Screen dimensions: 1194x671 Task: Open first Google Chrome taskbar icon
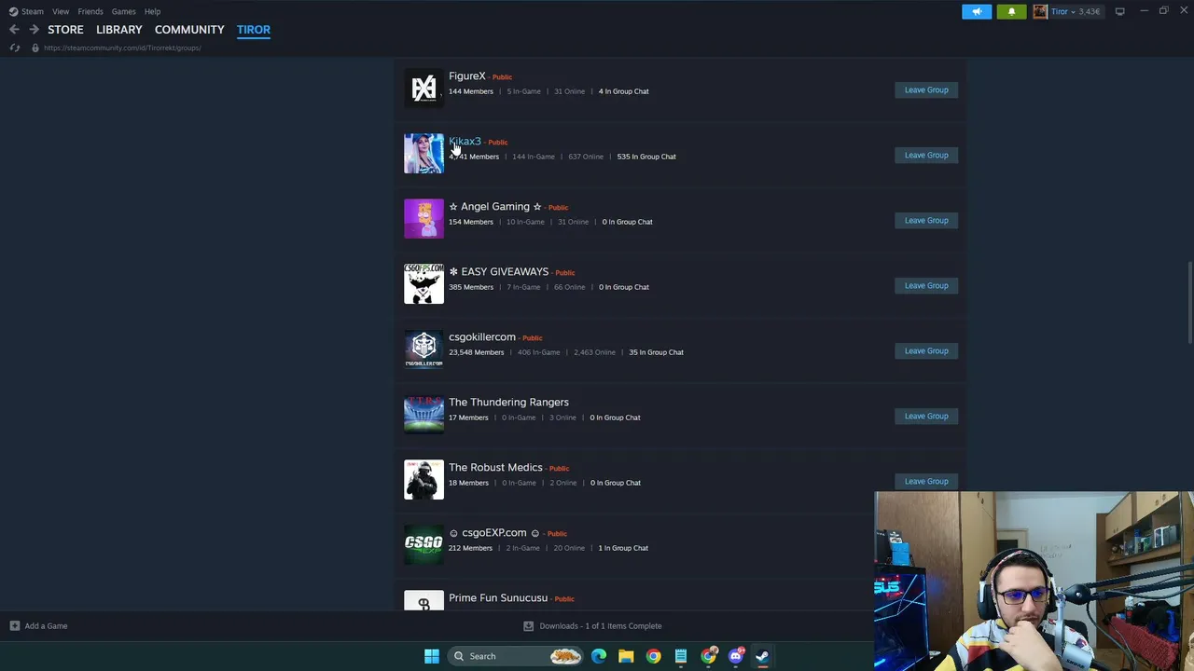(653, 656)
